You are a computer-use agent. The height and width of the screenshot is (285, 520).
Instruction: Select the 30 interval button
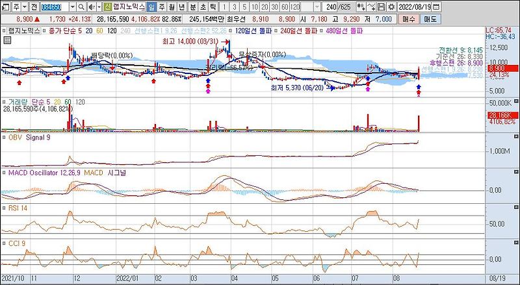(274, 6)
